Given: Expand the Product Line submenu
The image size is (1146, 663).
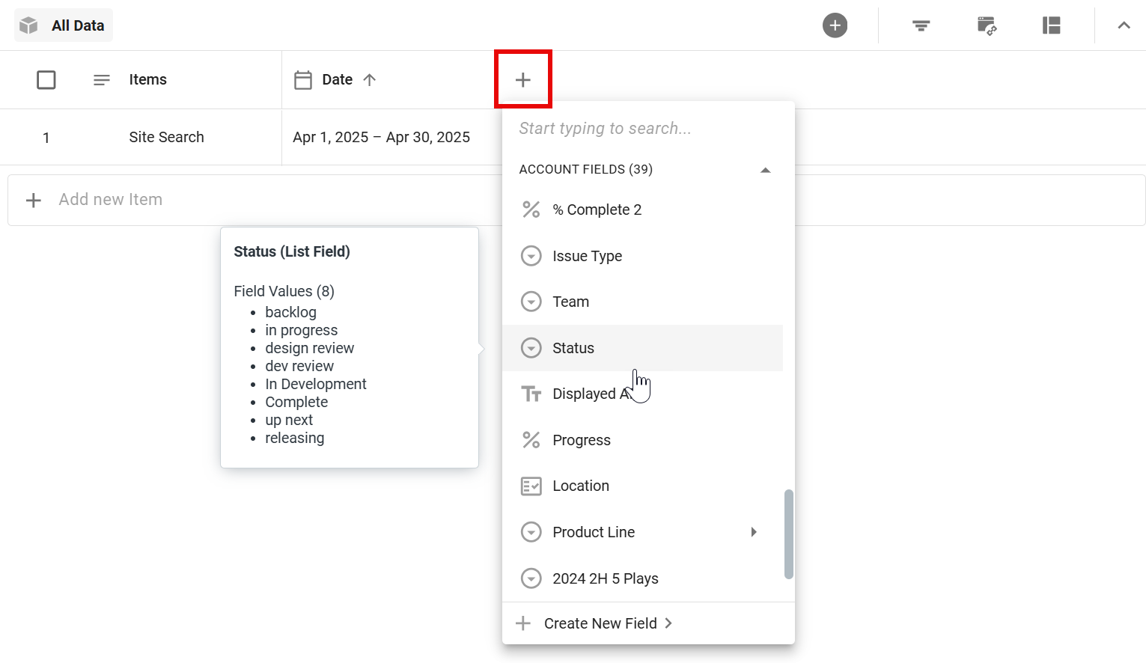Looking at the screenshot, I should point(754,532).
